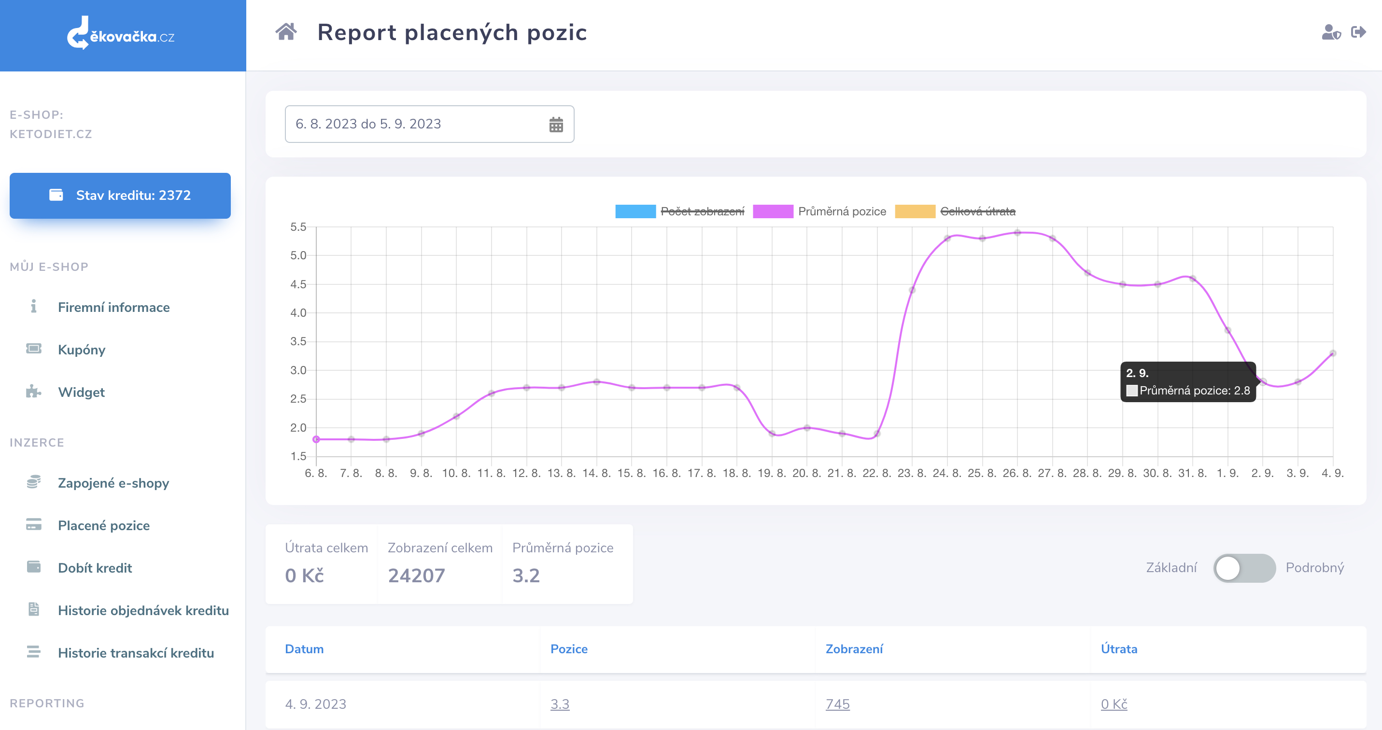Toggle Základní/Podrobný report switch
This screenshot has height=730, width=1382.
click(x=1244, y=568)
